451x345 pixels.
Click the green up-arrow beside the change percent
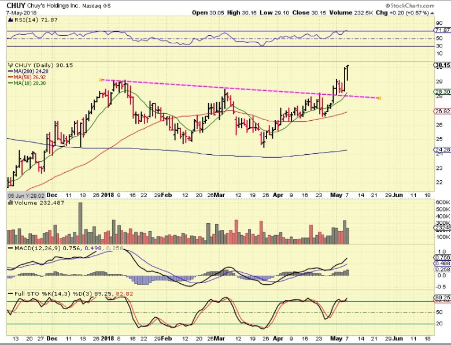coord(432,13)
